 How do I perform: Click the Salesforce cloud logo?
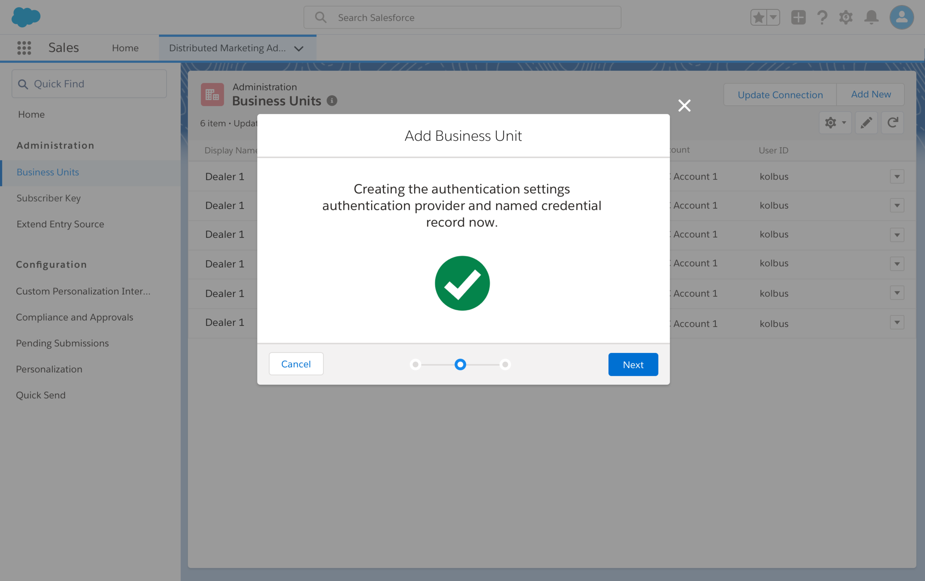click(26, 17)
